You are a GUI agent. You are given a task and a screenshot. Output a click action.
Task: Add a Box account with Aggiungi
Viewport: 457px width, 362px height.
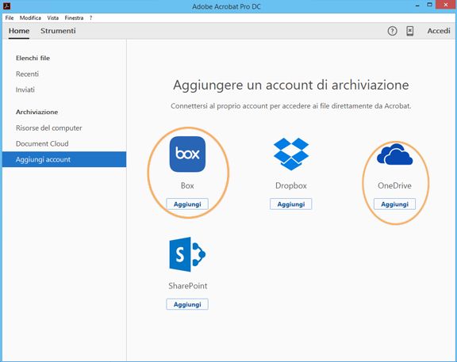pos(187,204)
